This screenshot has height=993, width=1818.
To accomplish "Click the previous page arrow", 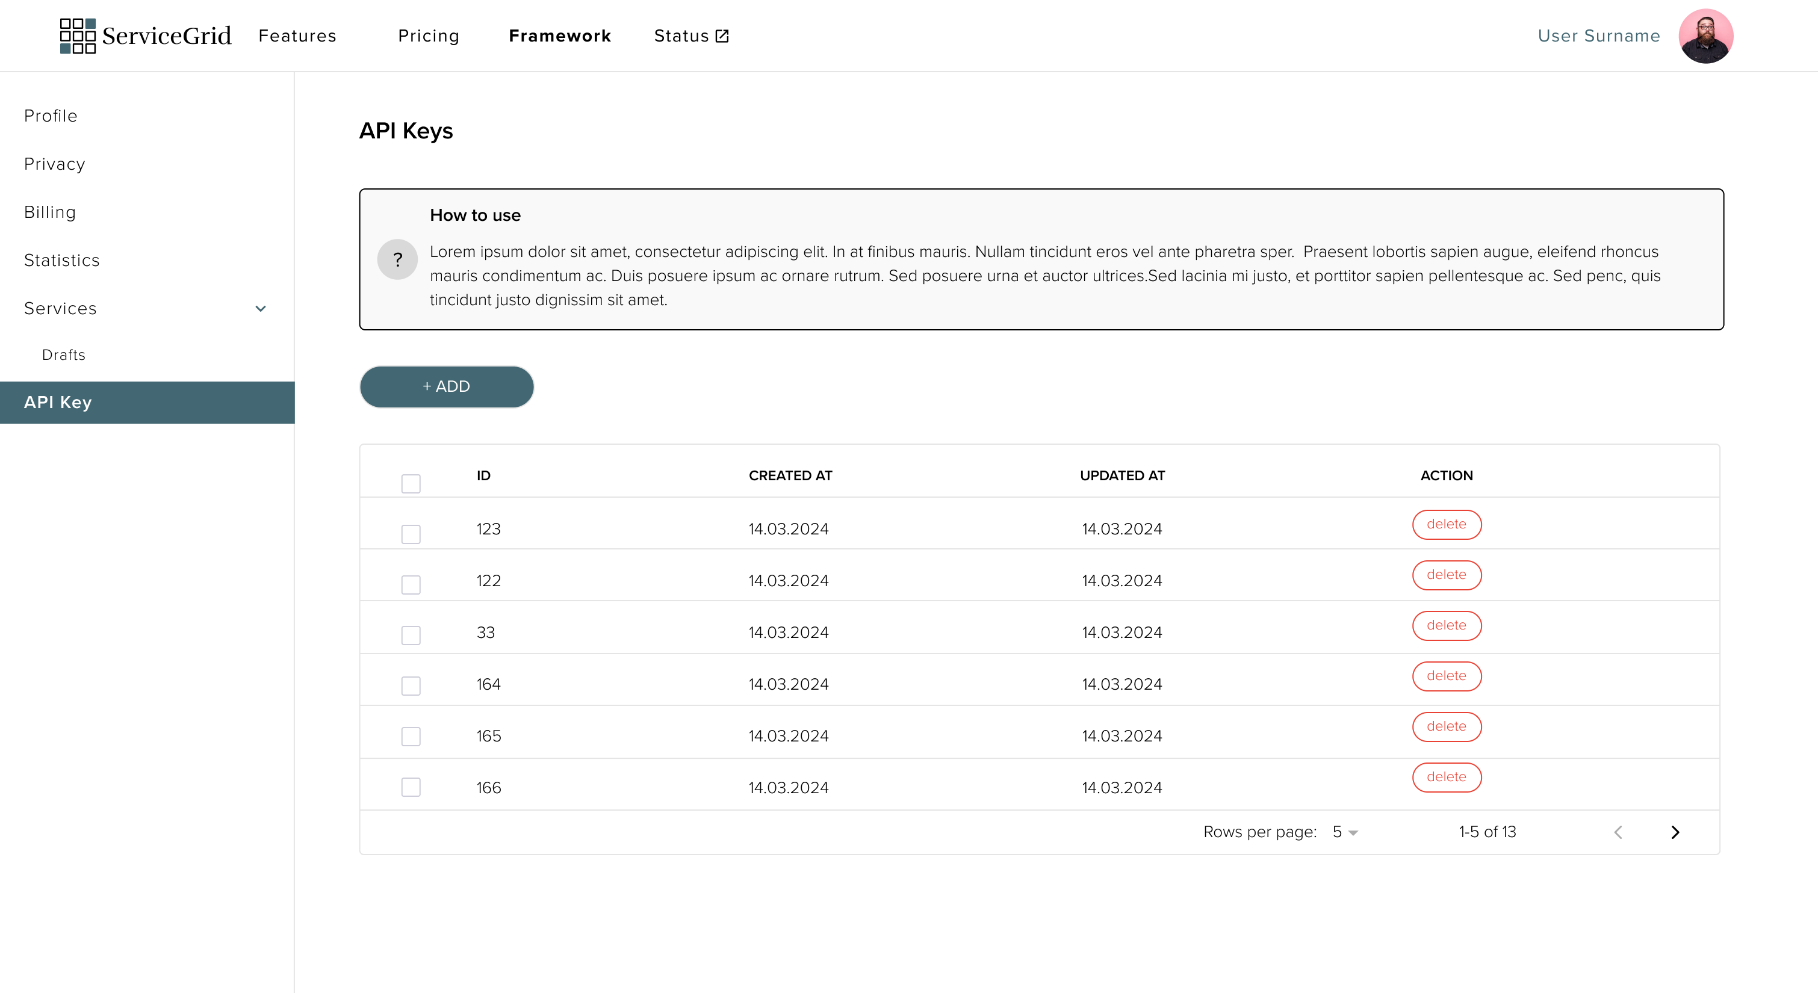I will click(1618, 832).
